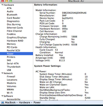
Task: Click the Battery Information heading
Action: pos(46,5)
